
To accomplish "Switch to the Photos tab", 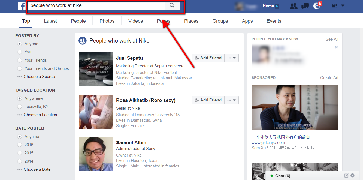I will click(x=107, y=21).
